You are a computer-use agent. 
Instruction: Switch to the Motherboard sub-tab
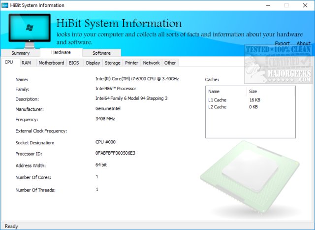pyautogui.click(x=51, y=63)
